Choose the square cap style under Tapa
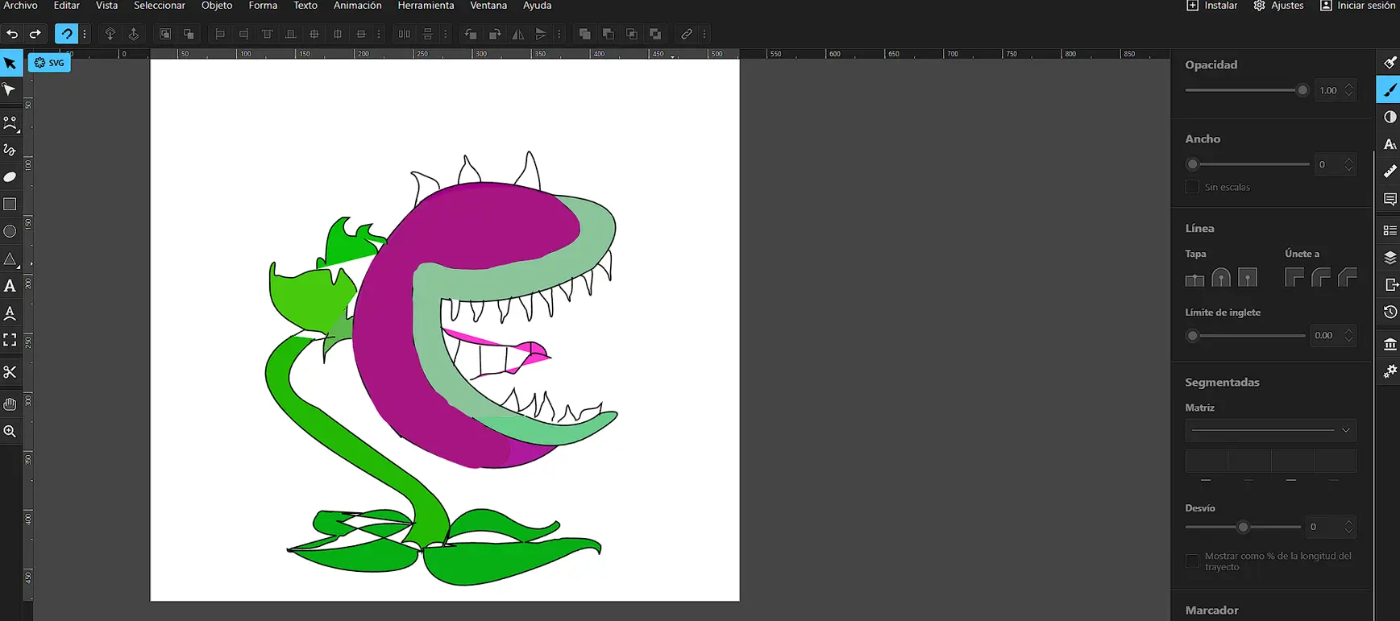 tap(1248, 279)
